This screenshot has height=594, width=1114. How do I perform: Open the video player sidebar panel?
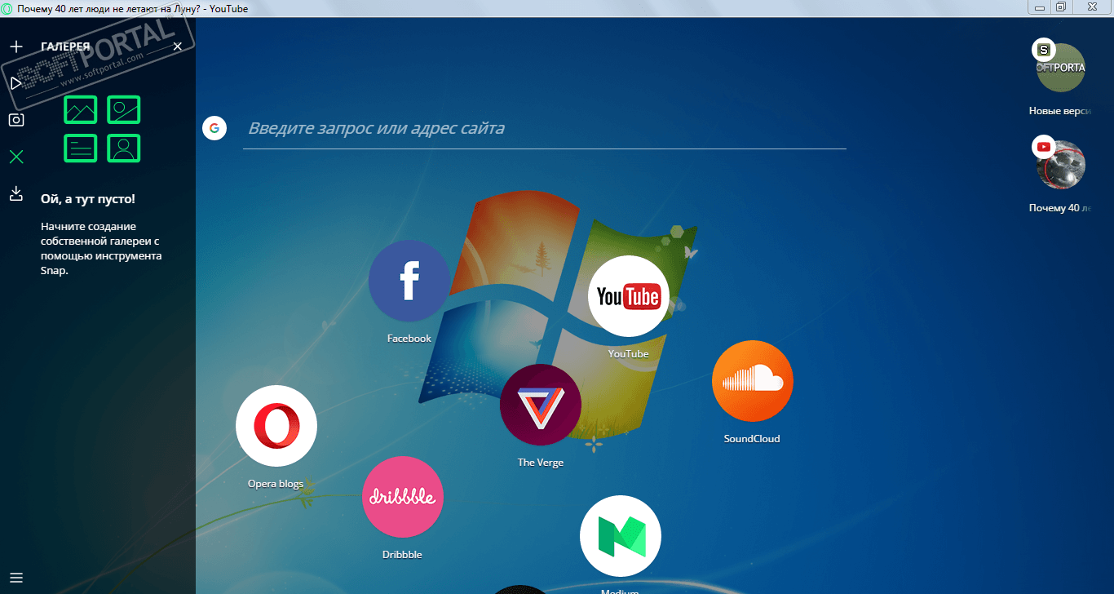tap(16, 83)
